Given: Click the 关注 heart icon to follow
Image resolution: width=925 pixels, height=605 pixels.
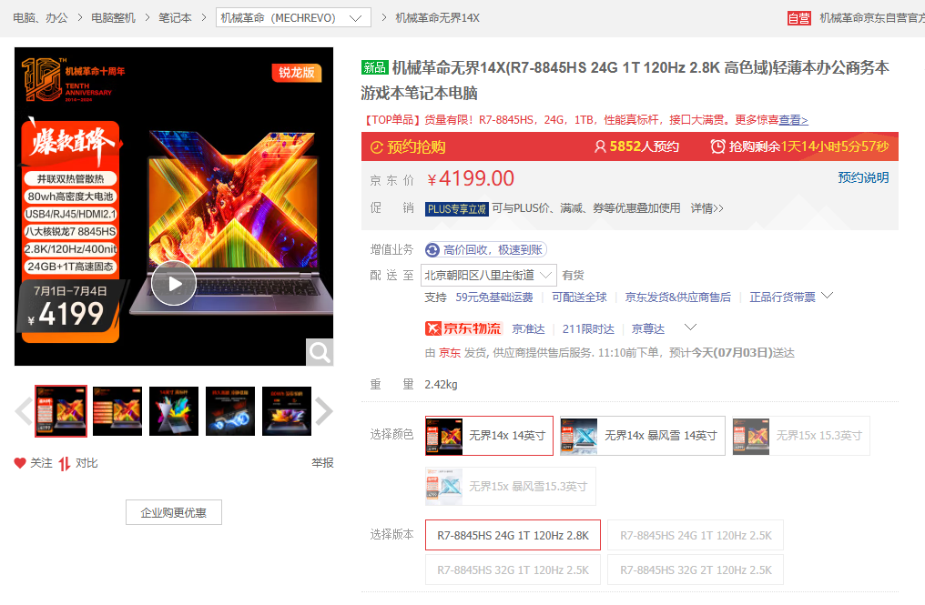Looking at the screenshot, I should coord(19,462).
